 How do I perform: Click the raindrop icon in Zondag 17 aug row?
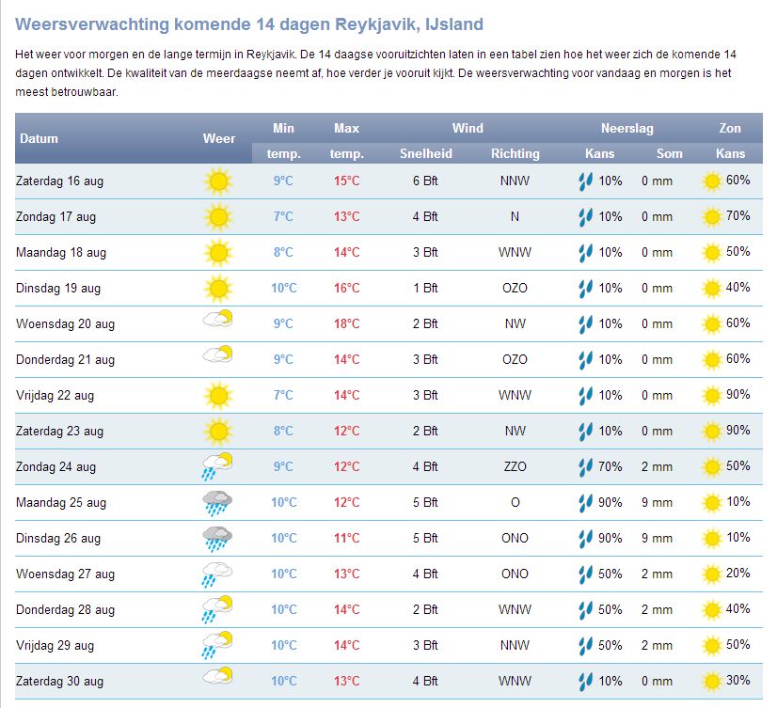coord(585,217)
